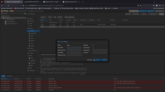Select local storage in server tree
This screenshot has width=165, height=92.
pos(11,22)
